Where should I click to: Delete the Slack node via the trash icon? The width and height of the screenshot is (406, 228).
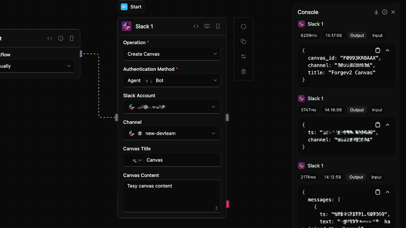pos(243,71)
